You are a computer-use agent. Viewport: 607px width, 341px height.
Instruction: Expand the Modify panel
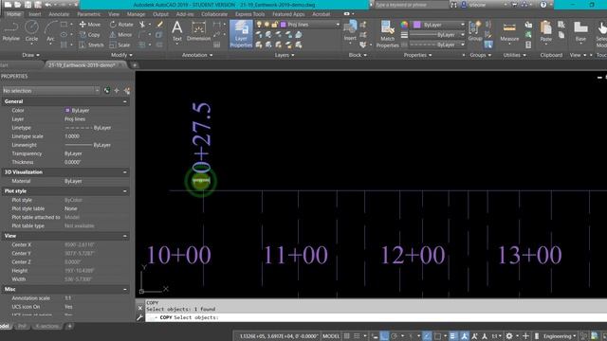(x=121, y=55)
